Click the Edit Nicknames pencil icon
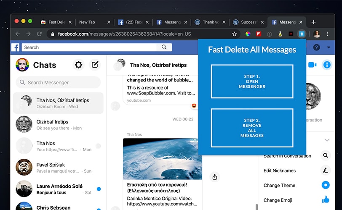Viewport: 342px width, 210px height. 326,171
